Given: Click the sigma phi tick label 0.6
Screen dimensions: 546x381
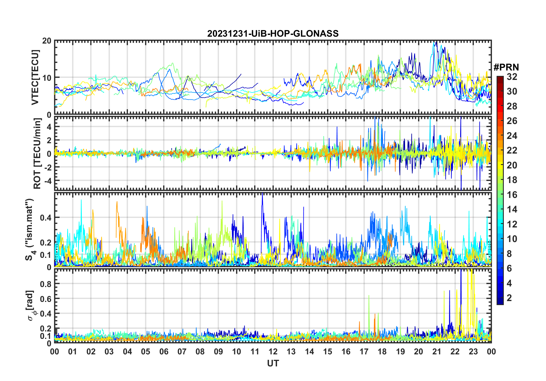Looking at the screenshot, I should (x=45, y=299).
